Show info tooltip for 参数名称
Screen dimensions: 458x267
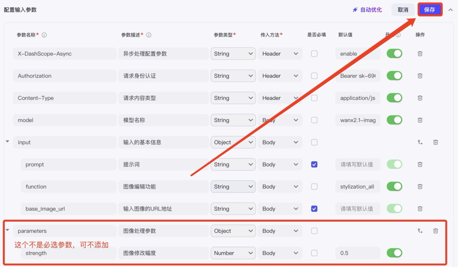point(44,35)
